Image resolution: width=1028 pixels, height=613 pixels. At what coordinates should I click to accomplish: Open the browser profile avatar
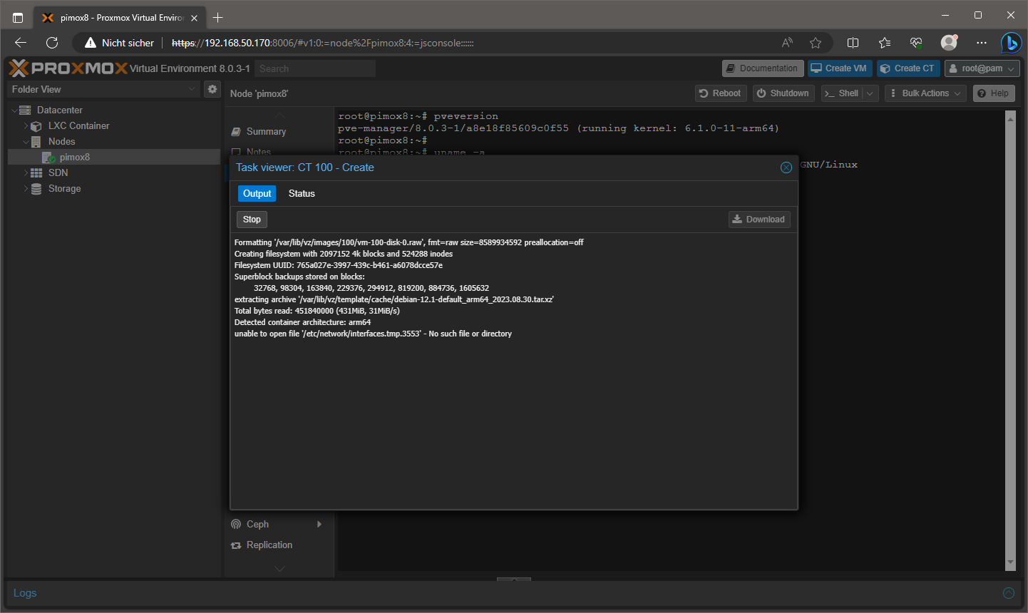coord(949,43)
